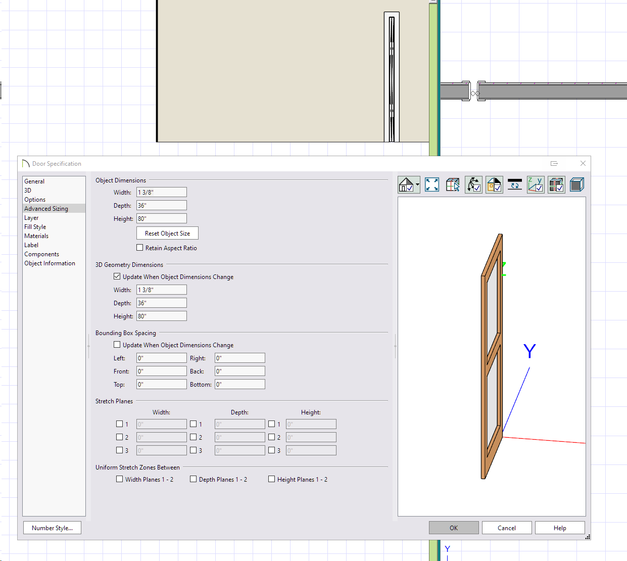Click Cancel to dismiss Door Specification
Image resolution: width=627 pixels, height=561 pixels.
pyautogui.click(x=506, y=528)
